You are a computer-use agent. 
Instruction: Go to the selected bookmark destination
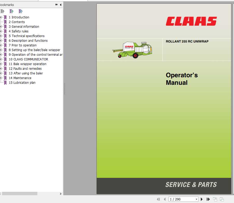coord(20,11)
